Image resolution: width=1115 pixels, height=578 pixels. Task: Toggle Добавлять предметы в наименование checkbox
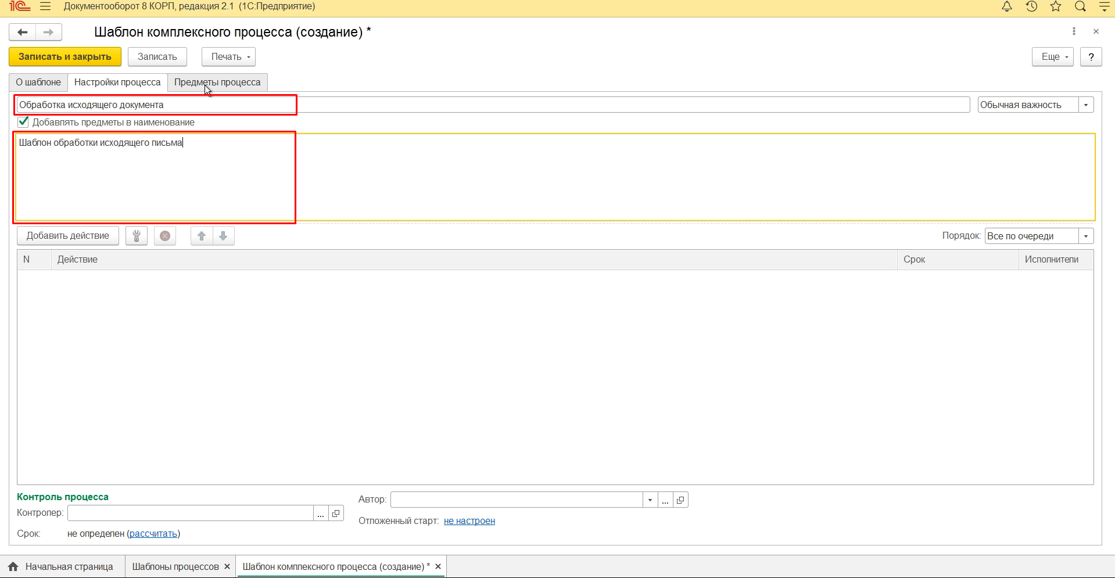23,122
